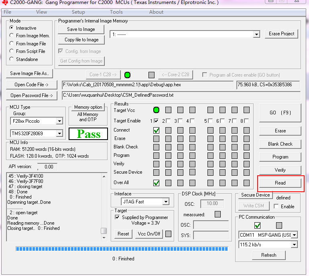Image resolution: width=309 pixels, height=276 pixels.
Task: Click Save to Image button
Action: click(x=81, y=29)
